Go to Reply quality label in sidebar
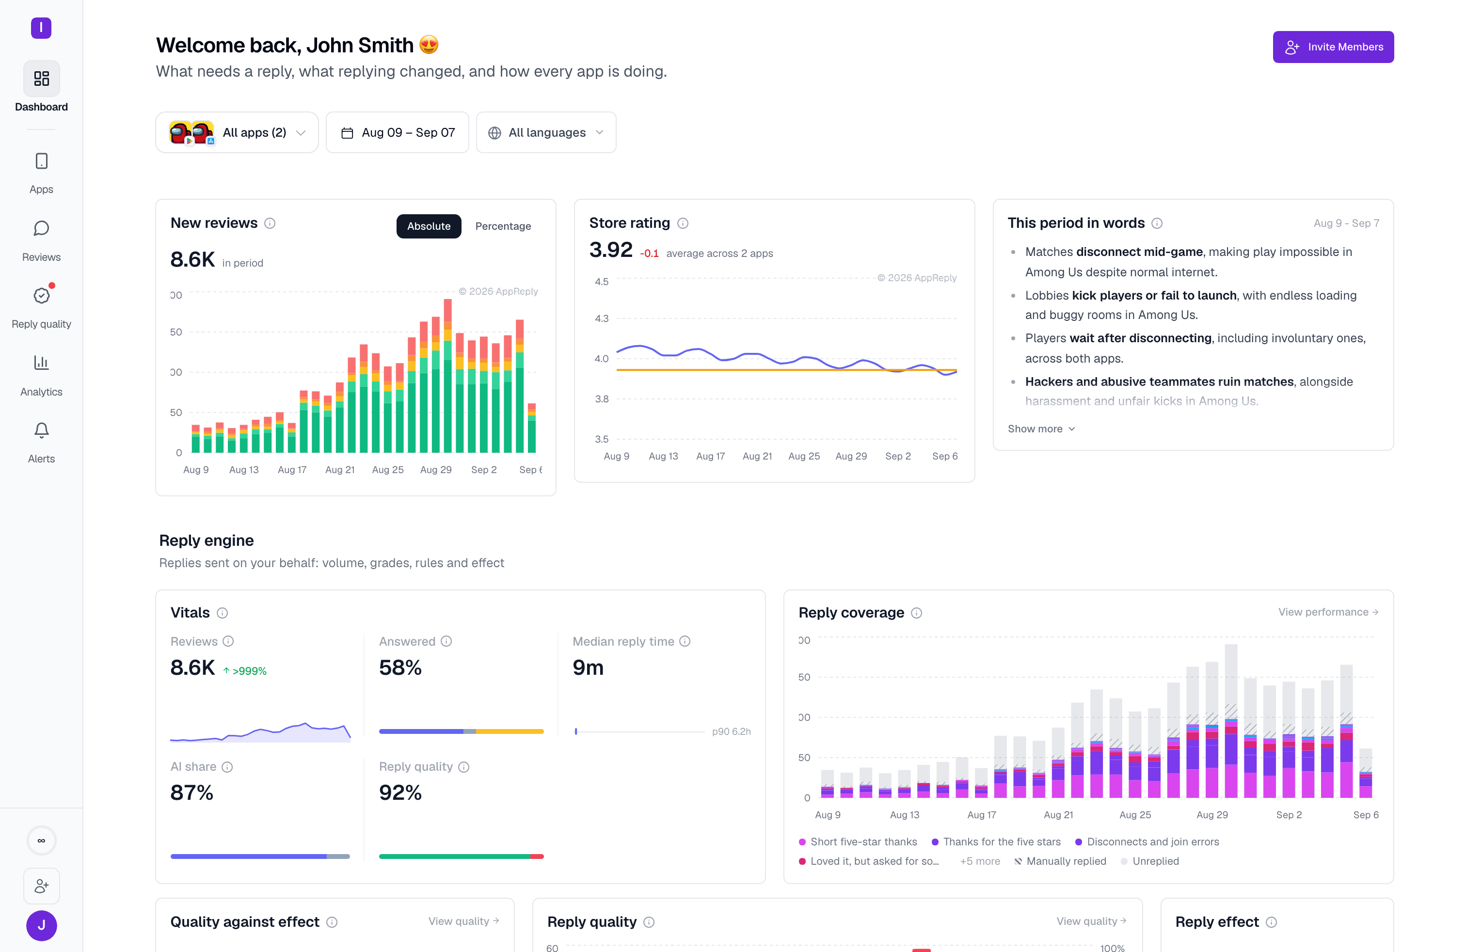 pyautogui.click(x=41, y=324)
